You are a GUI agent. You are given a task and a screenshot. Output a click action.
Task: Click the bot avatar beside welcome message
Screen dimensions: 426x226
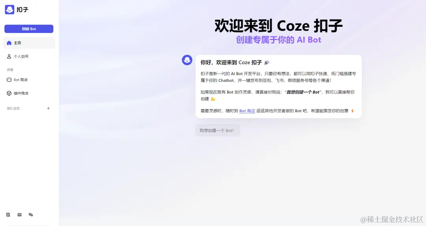point(187,60)
